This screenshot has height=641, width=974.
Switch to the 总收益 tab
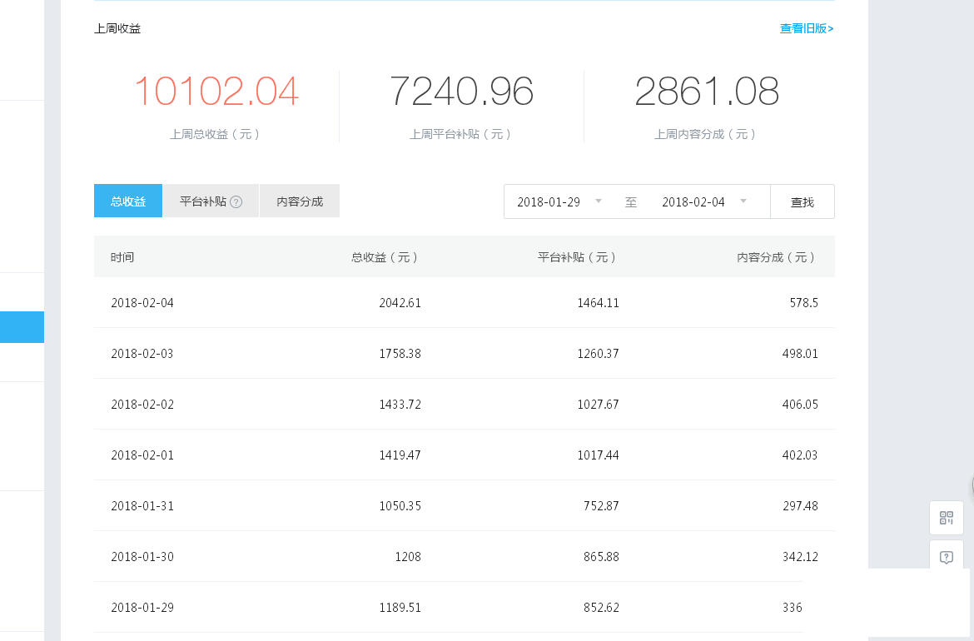[x=128, y=201]
